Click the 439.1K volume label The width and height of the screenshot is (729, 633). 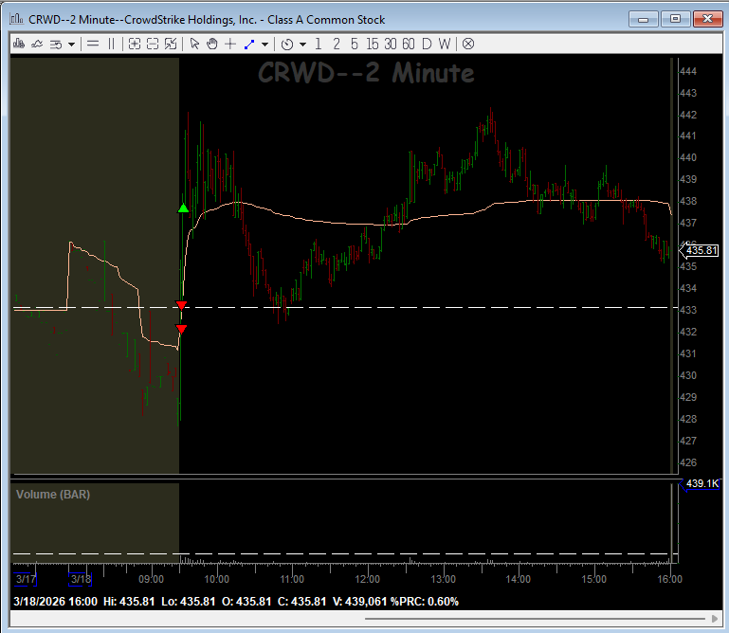pos(700,483)
